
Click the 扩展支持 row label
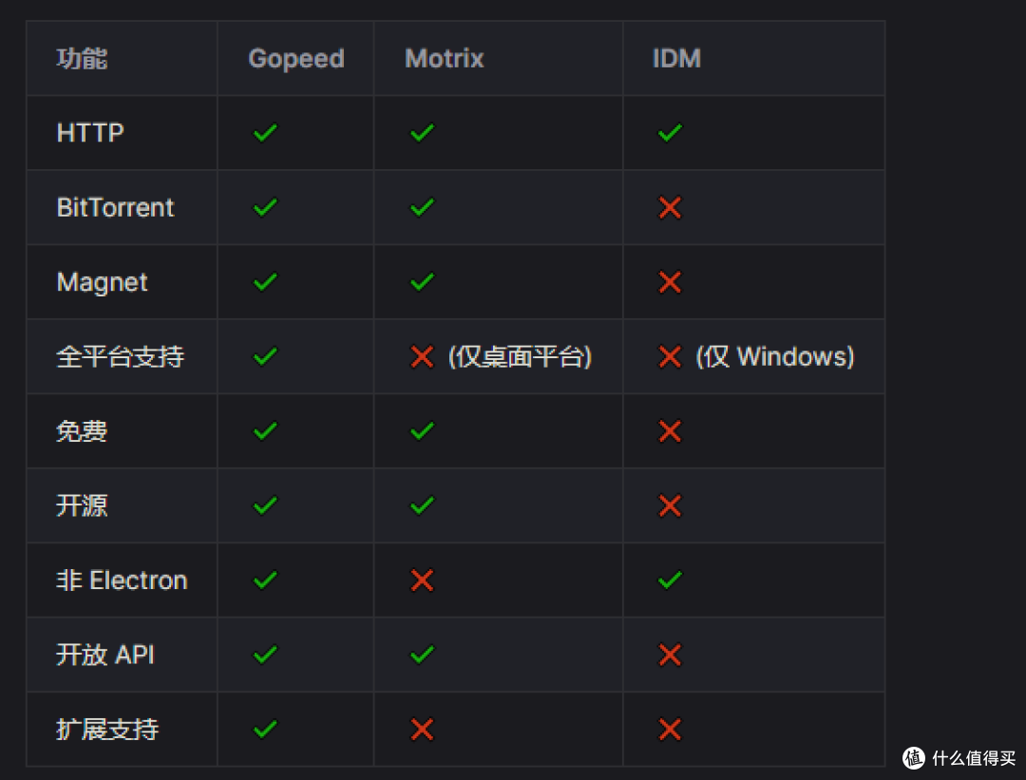(x=107, y=729)
